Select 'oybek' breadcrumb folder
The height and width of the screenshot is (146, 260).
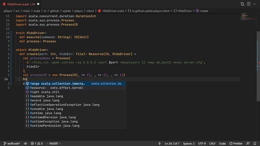pyautogui.click(x=67, y=11)
